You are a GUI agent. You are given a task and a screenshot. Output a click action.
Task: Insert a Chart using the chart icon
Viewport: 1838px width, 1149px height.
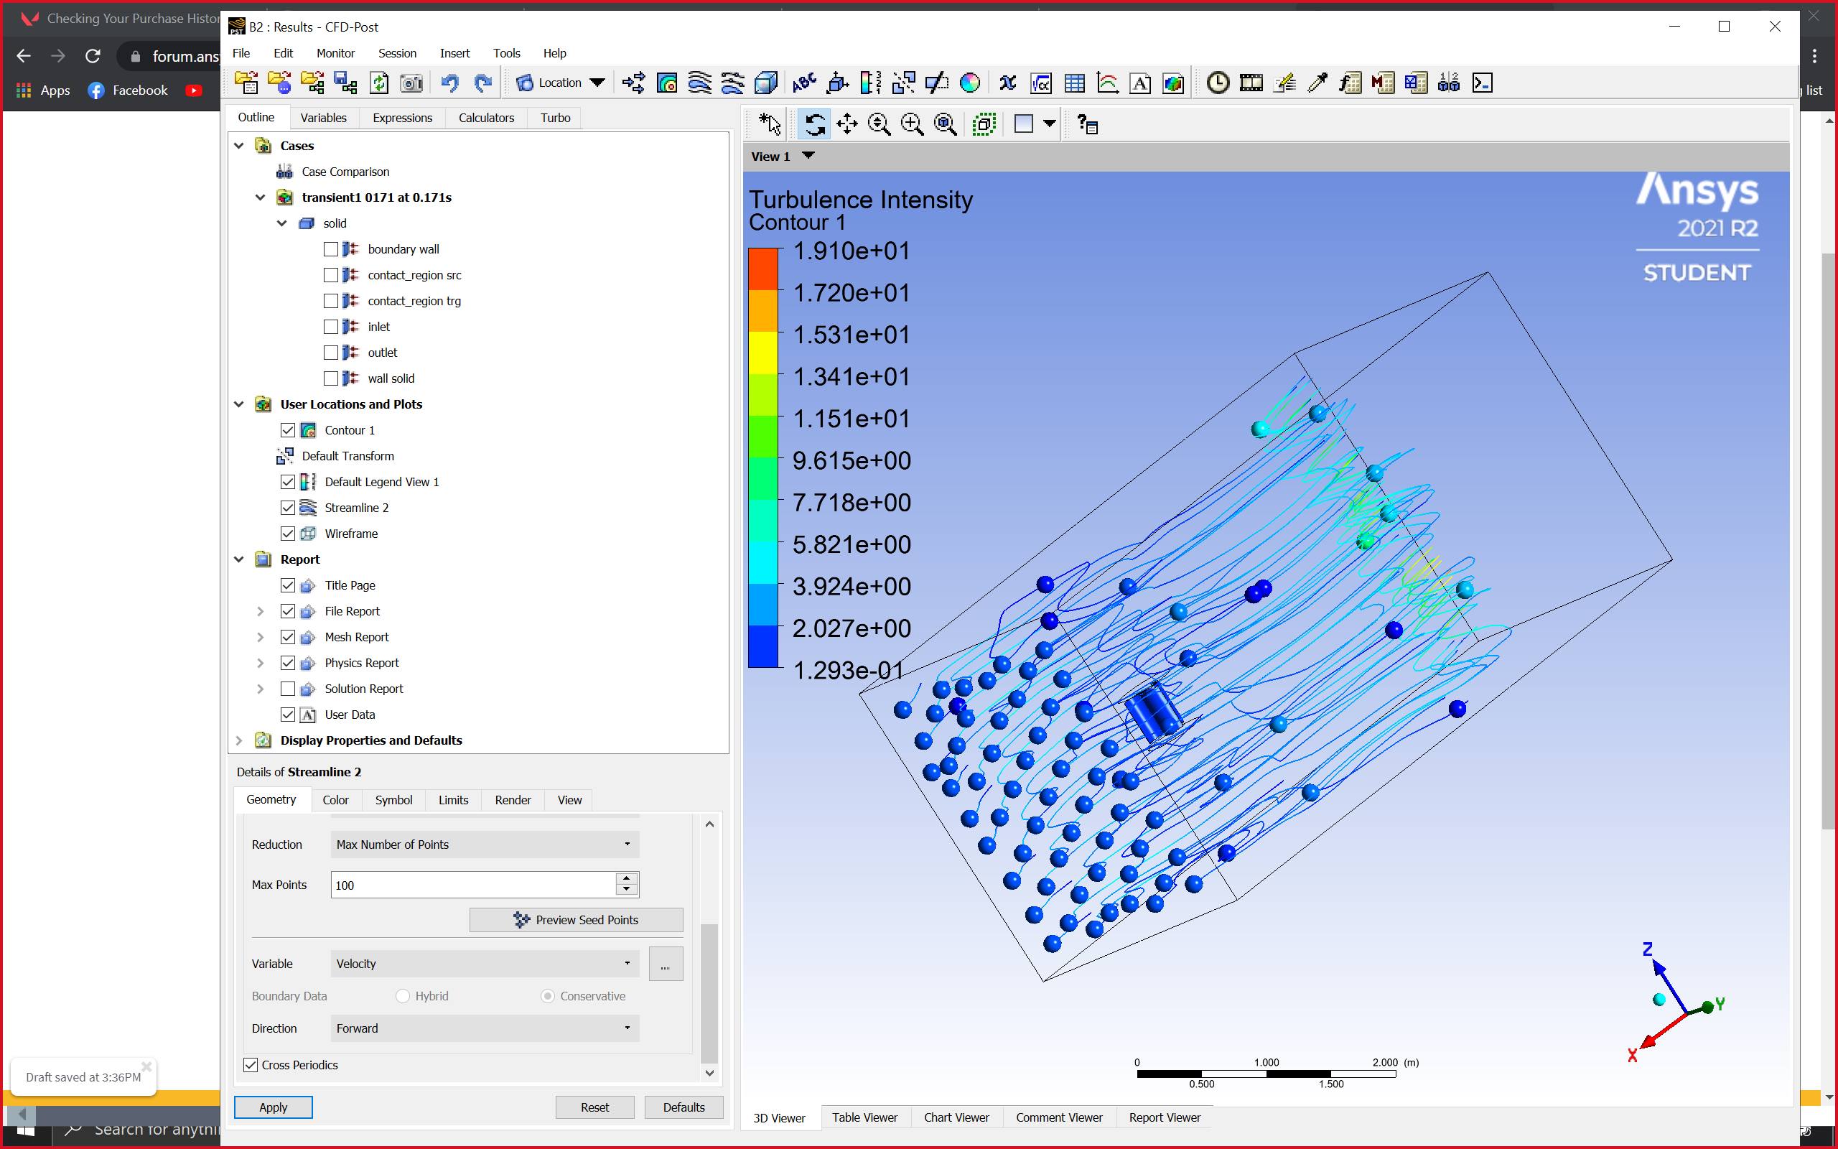(x=1107, y=83)
